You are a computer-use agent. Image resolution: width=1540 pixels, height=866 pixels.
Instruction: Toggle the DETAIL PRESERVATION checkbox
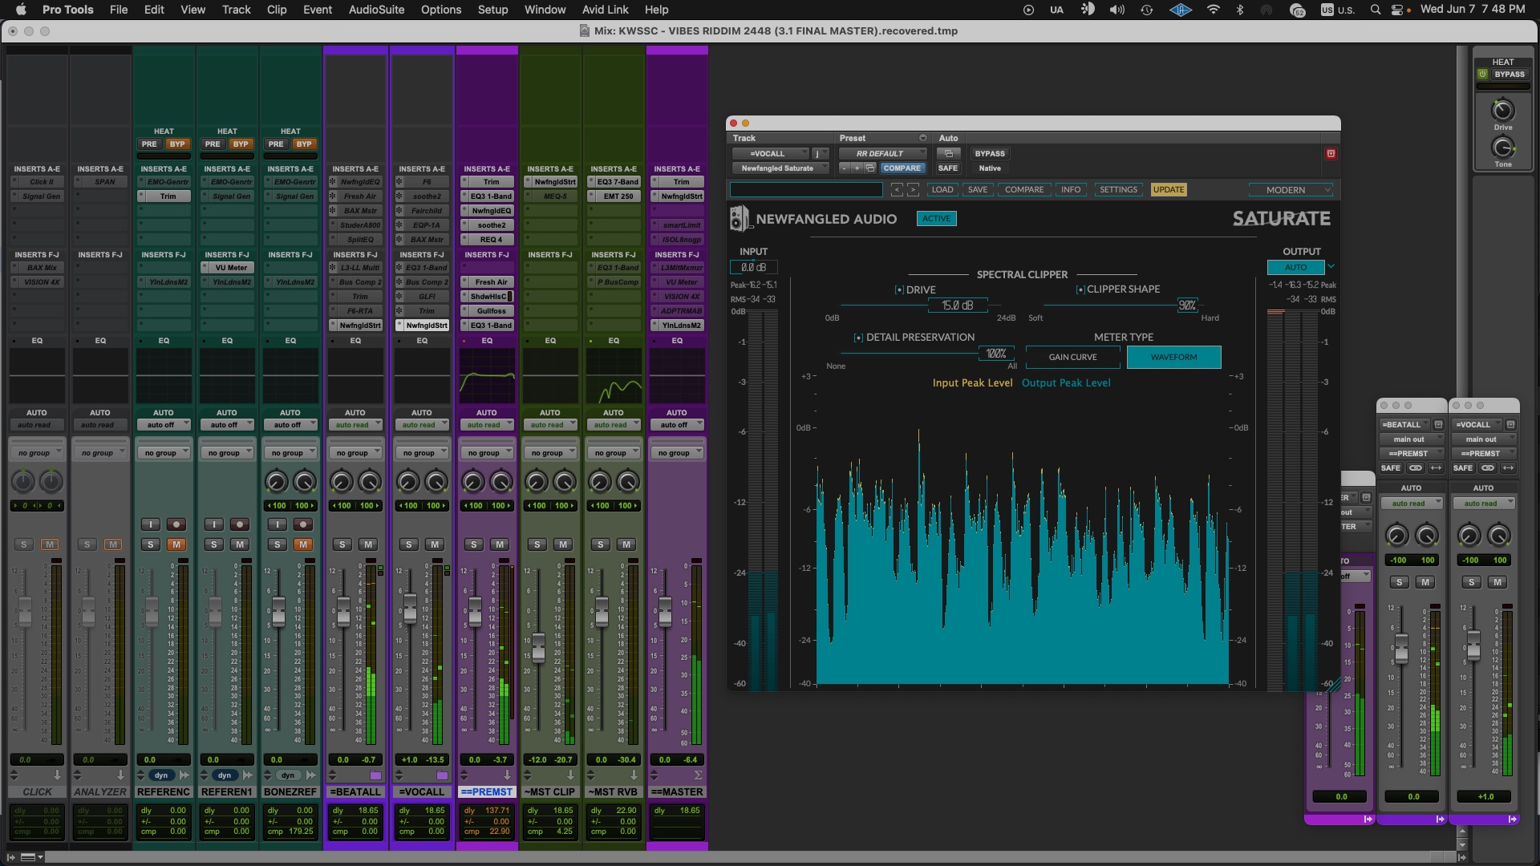coord(858,338)
